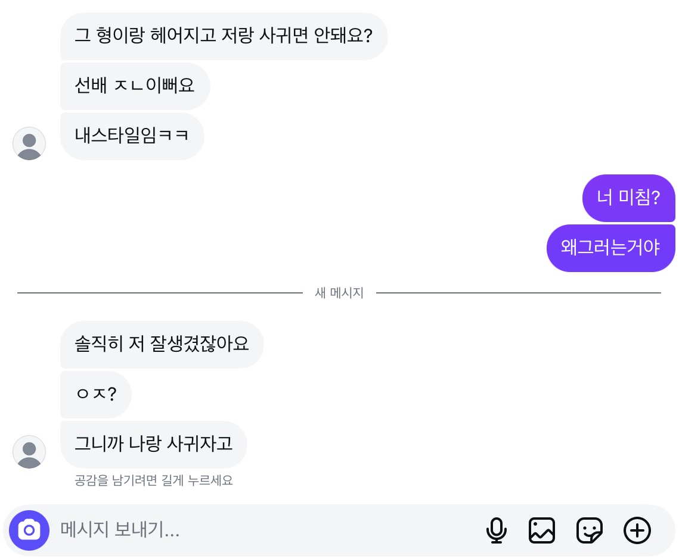
Task: Select the message '내스타일임ㅋㅋ'
Action: 132,136
